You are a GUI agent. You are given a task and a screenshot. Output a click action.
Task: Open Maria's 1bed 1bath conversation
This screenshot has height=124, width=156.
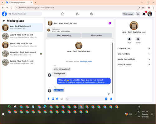22,45
